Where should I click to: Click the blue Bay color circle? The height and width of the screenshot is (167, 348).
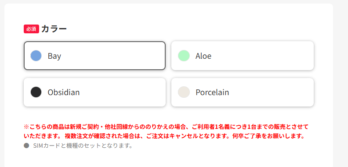pos(36,56)
